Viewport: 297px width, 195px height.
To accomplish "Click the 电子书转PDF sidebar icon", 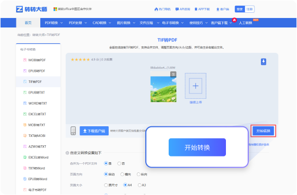I will coord(25,190).
